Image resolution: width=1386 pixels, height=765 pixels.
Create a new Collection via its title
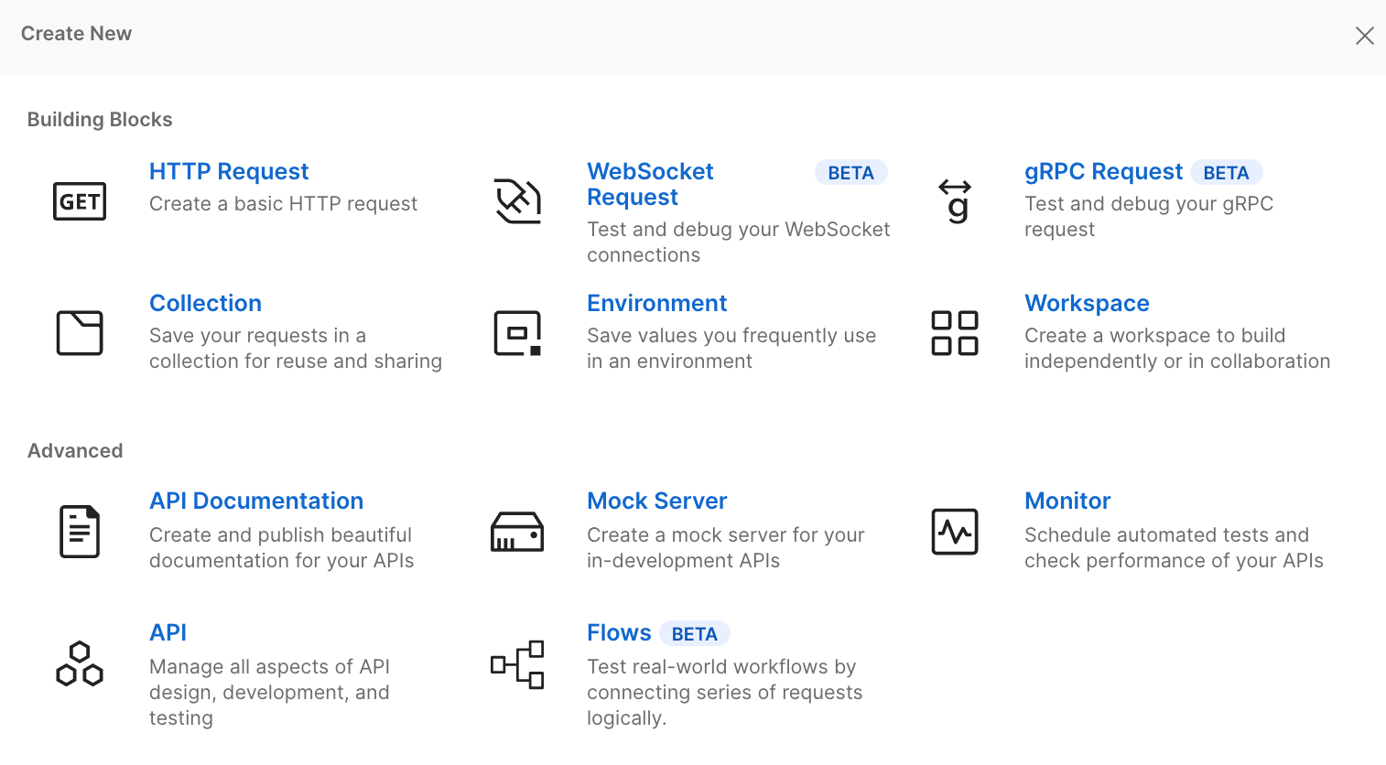click(205, 304)
